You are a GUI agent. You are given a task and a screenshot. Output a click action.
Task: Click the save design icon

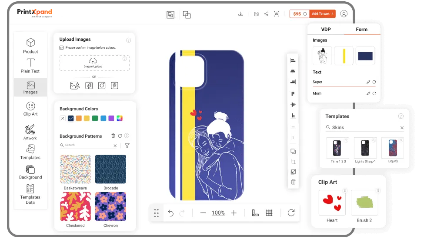(x=256, y=14)
